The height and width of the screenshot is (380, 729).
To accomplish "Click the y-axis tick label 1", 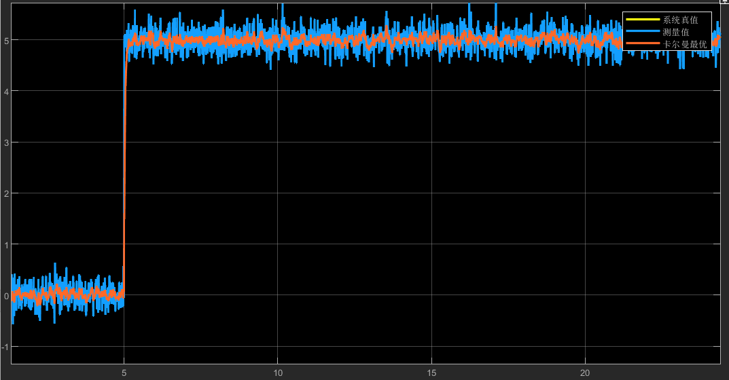I will [x=7, y=245].
